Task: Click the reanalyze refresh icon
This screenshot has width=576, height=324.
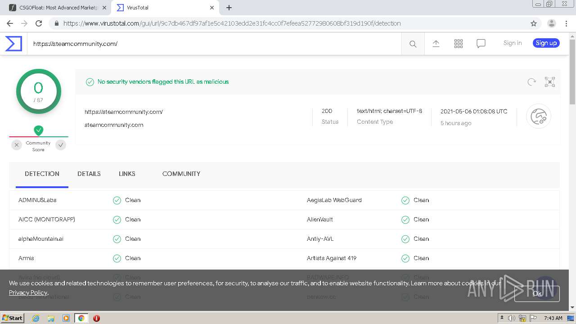Action: pyautogui.click(x=532, y=81)
